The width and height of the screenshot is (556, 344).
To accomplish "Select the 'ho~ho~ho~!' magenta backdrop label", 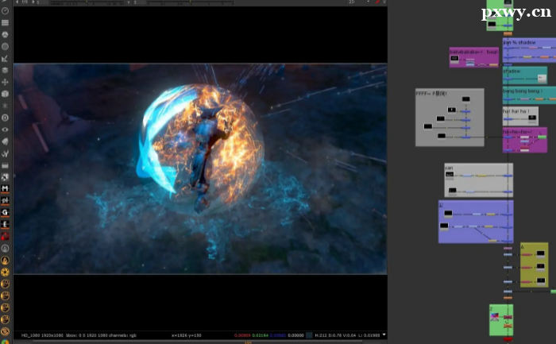I will pyautogui.click(x=517, y=132).
